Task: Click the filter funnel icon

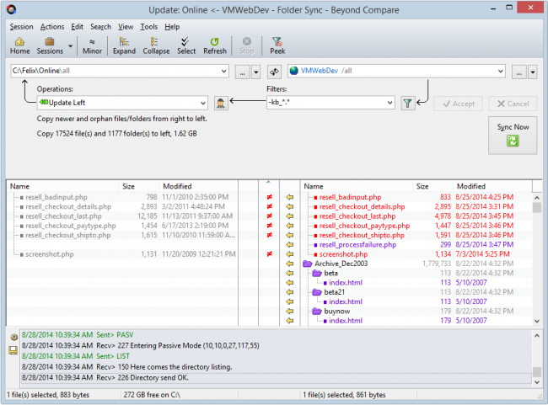Action: pos(408,103)
